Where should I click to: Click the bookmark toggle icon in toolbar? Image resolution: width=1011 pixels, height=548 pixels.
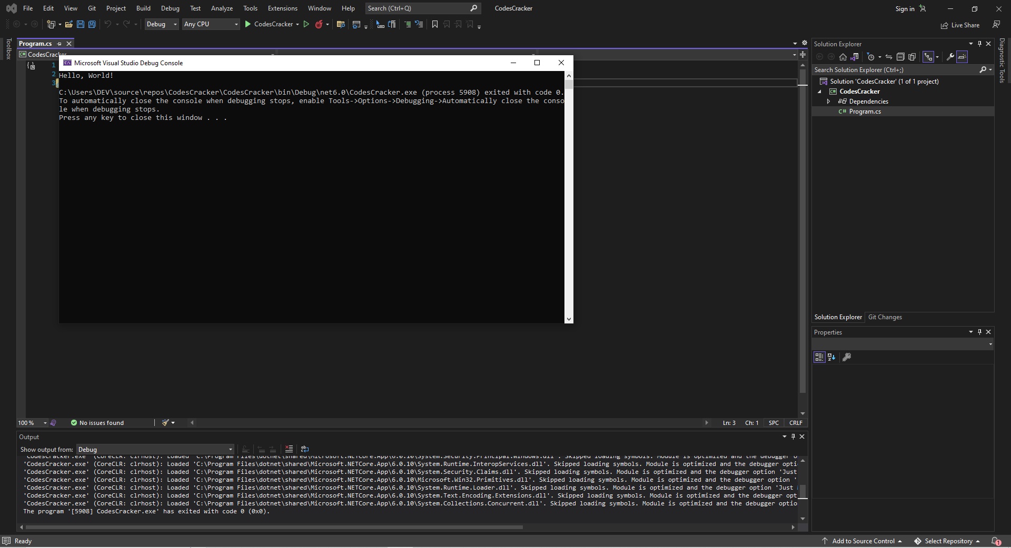(435, 24)
